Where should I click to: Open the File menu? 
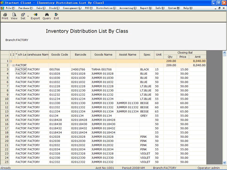point(10,8)
